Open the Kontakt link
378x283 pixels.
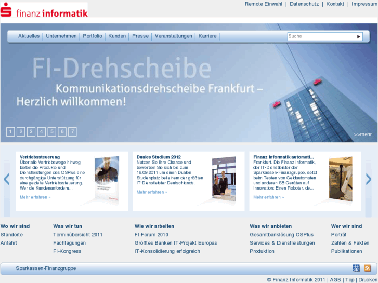pos(335,4)
